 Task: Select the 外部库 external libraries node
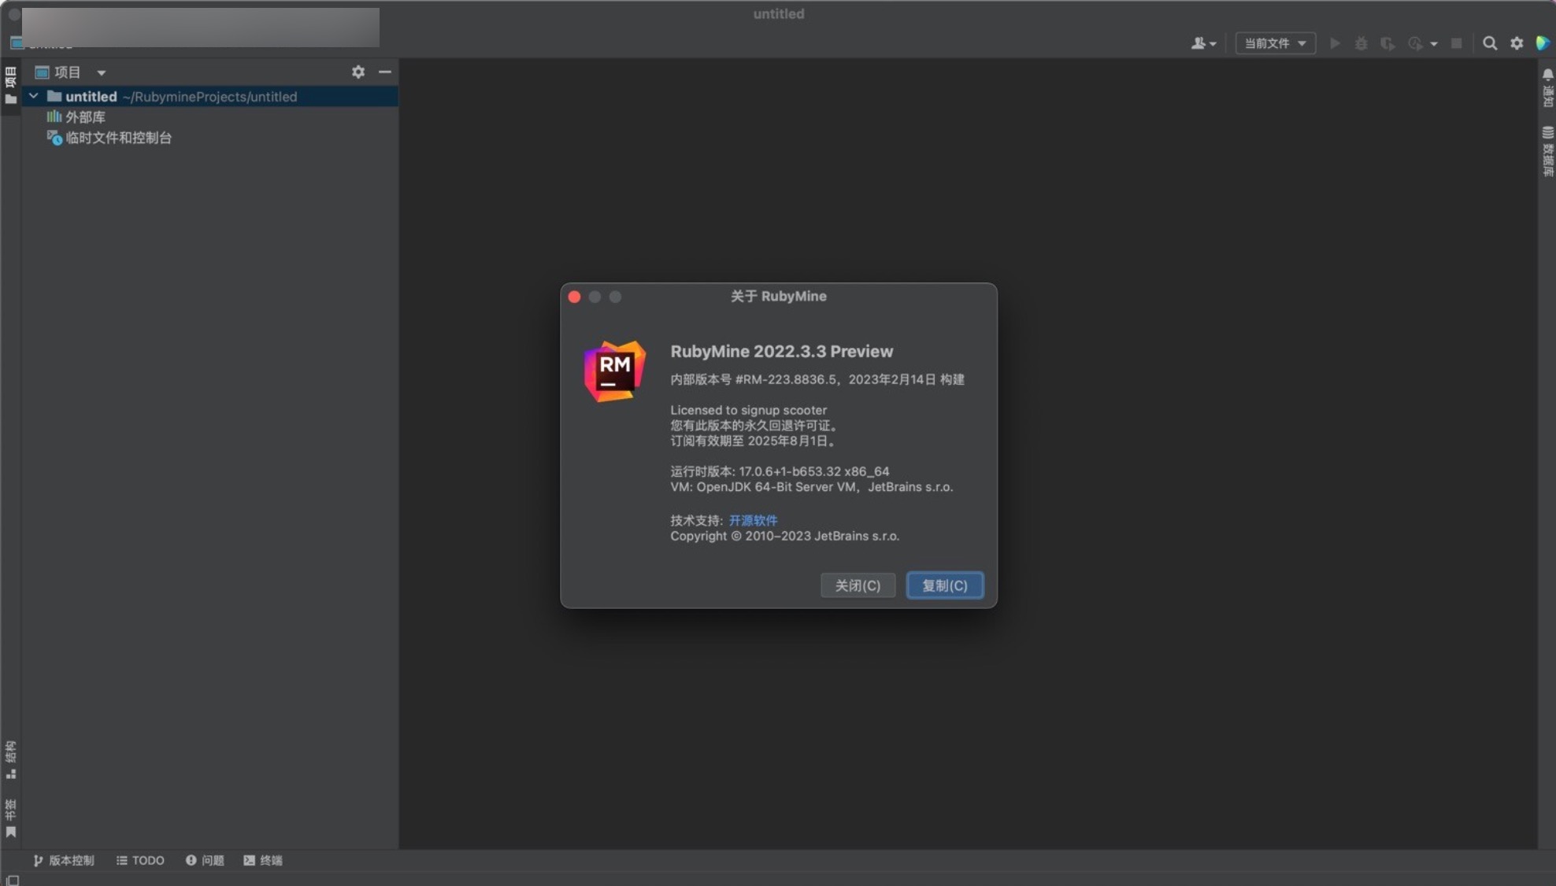76,117
